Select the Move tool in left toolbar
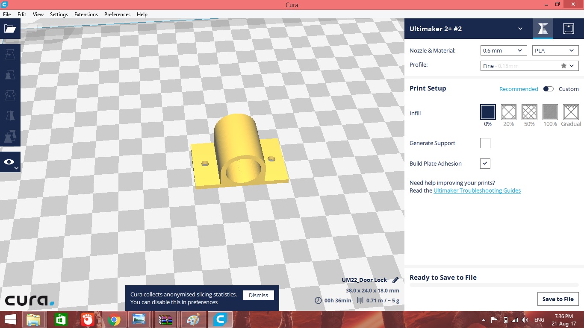 click(10, 54)
